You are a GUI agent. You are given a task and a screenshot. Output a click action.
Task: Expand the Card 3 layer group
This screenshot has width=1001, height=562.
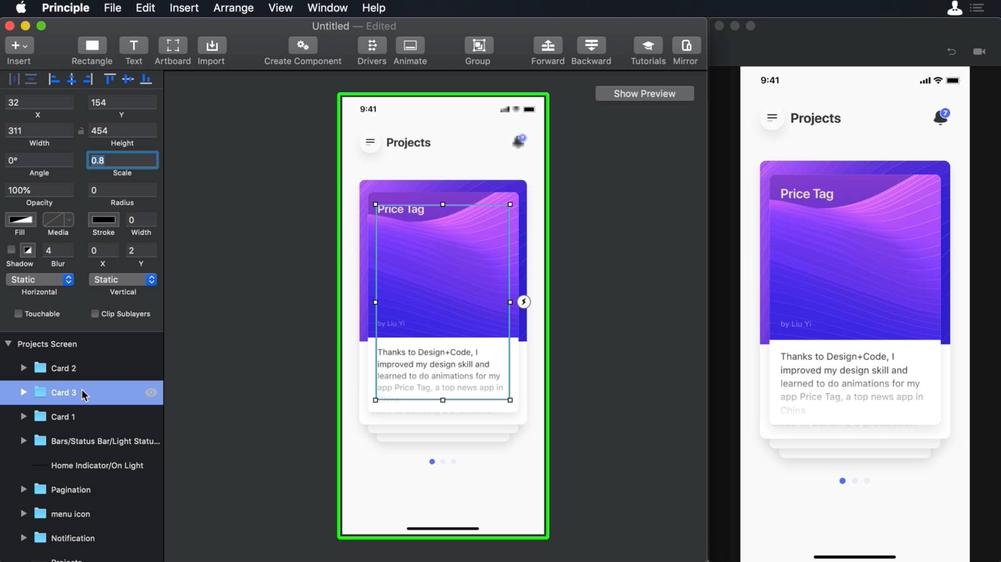click(23, 392)
